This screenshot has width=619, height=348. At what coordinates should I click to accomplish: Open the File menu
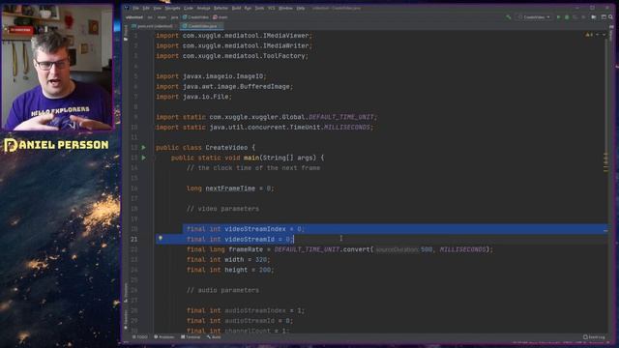point(135,8)
